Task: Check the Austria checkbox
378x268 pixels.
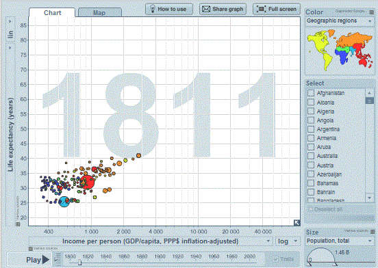Action: click(311, 165)
